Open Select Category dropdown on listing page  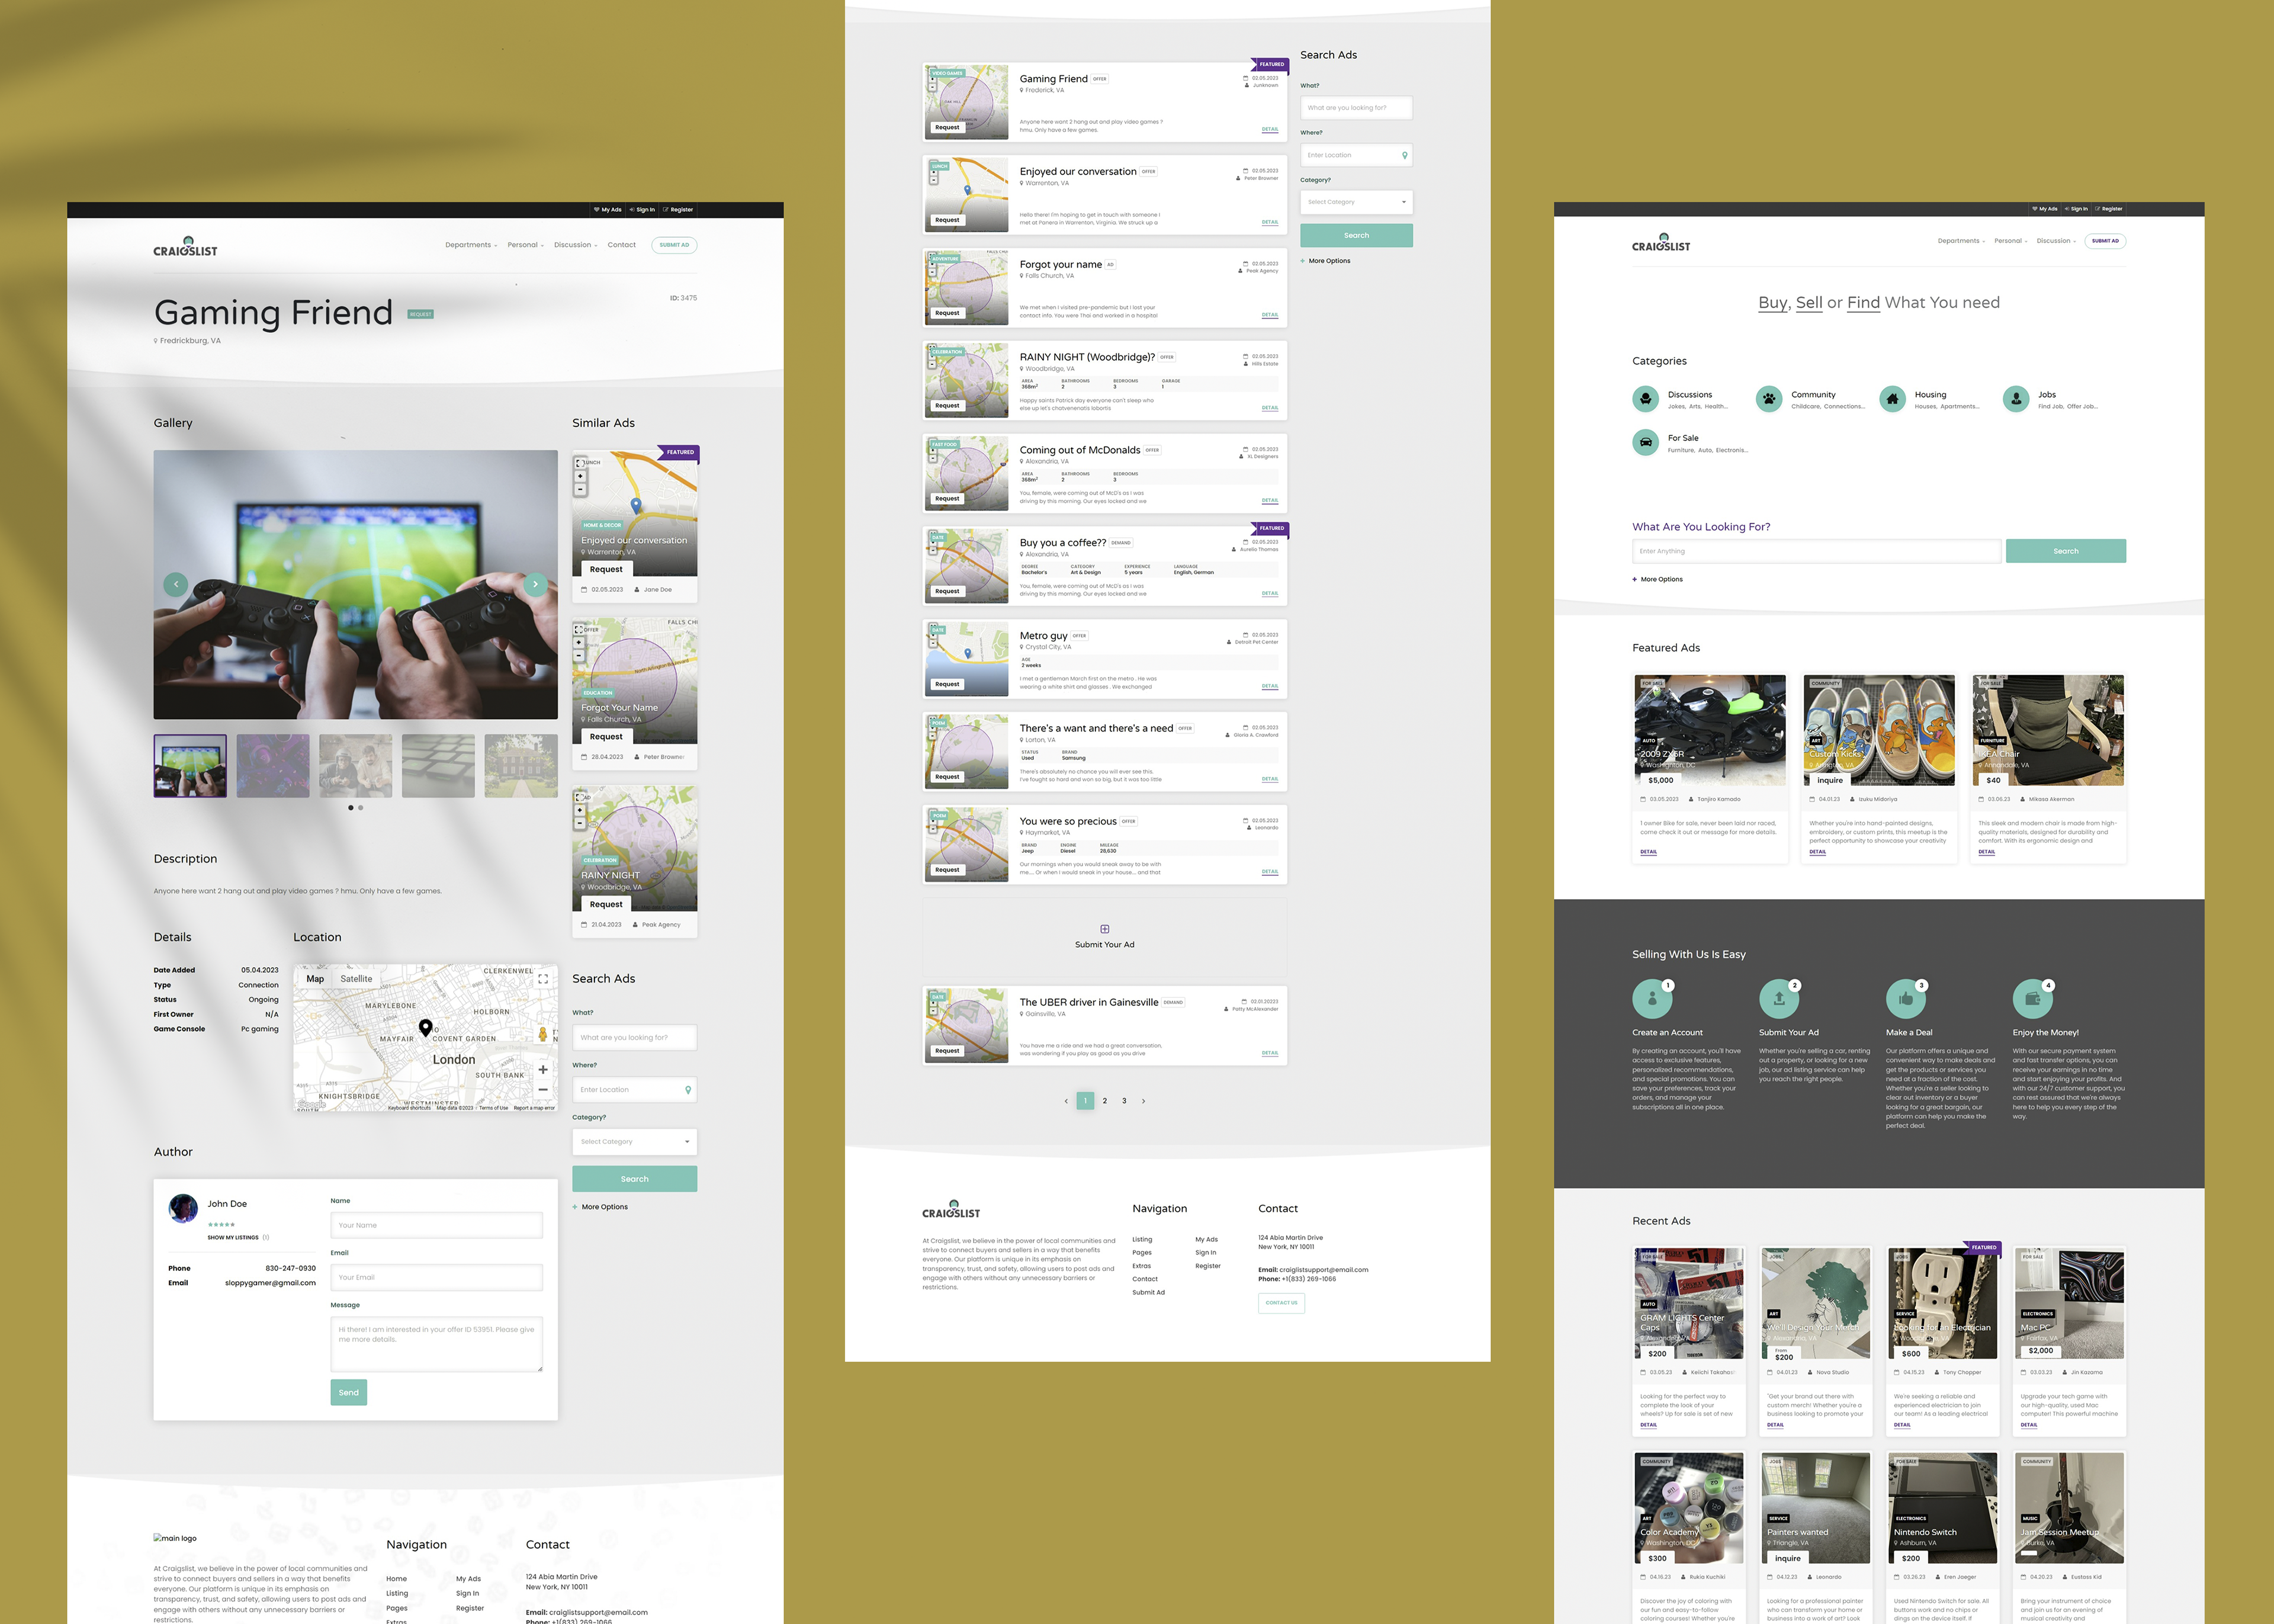tap(1356, 202)
